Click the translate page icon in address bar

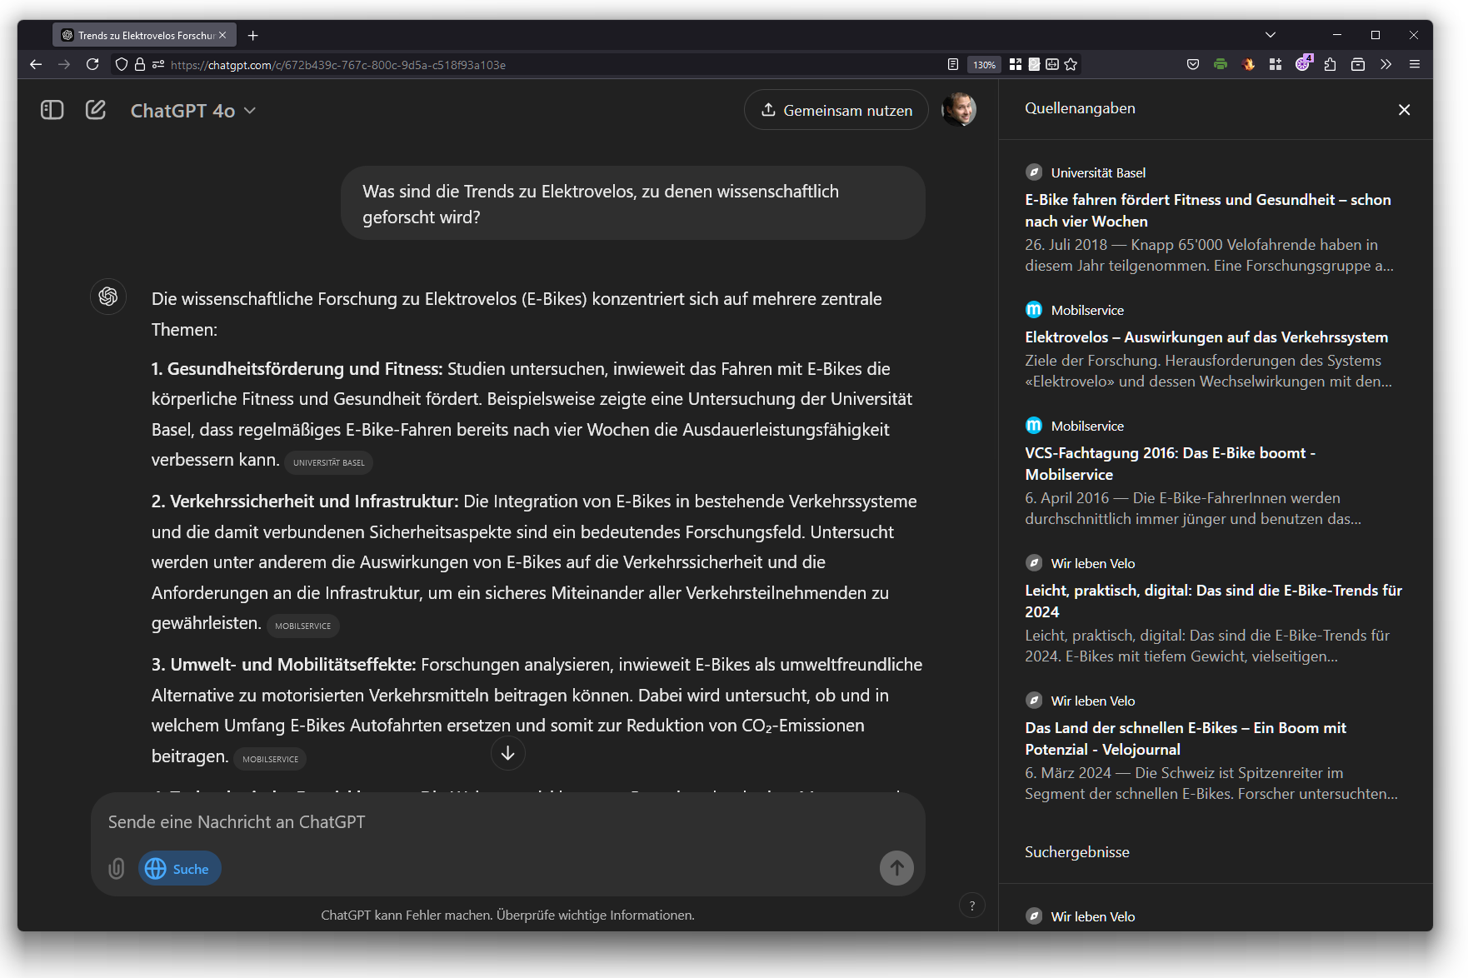coord(1052,64)
